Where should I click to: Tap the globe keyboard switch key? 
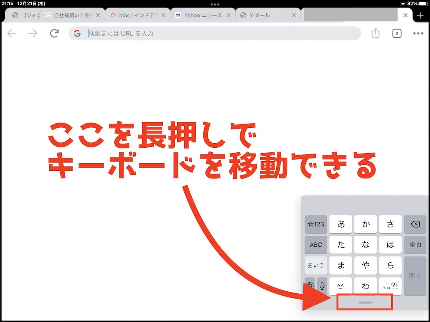click(x=310, y=285)
